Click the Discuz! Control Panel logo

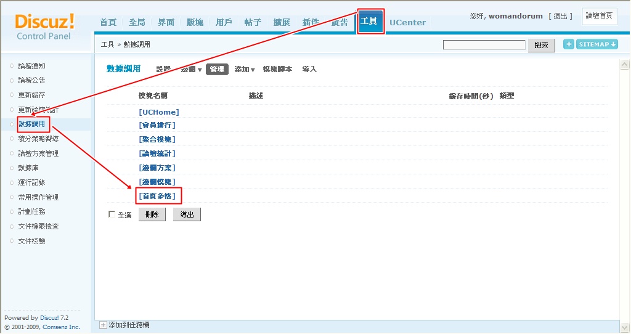coord(44,28)
